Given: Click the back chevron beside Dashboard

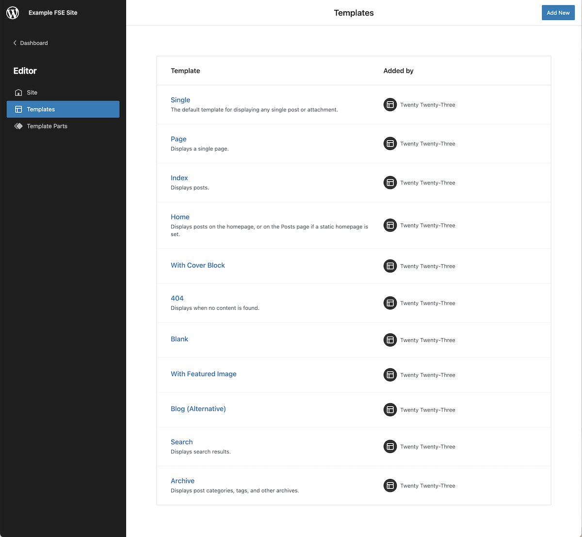Looking at the screenshot, I should 15,43.
